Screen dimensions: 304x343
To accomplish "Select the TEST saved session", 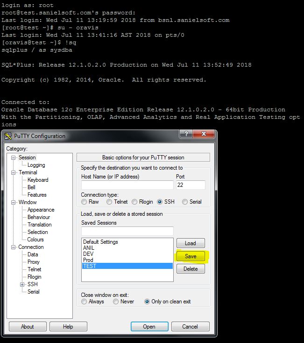I will coord(127,266).
